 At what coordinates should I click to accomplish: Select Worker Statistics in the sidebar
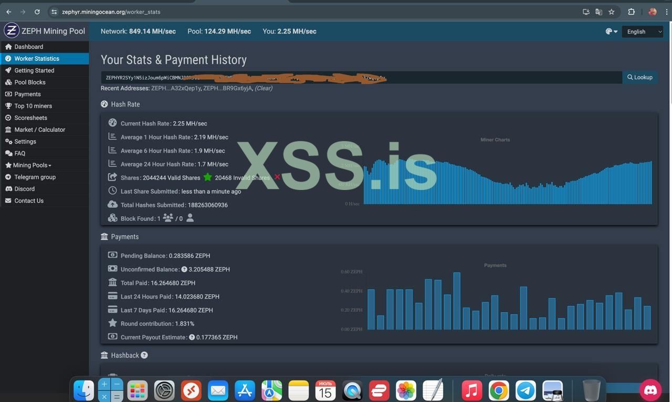[x=44, y=59]
